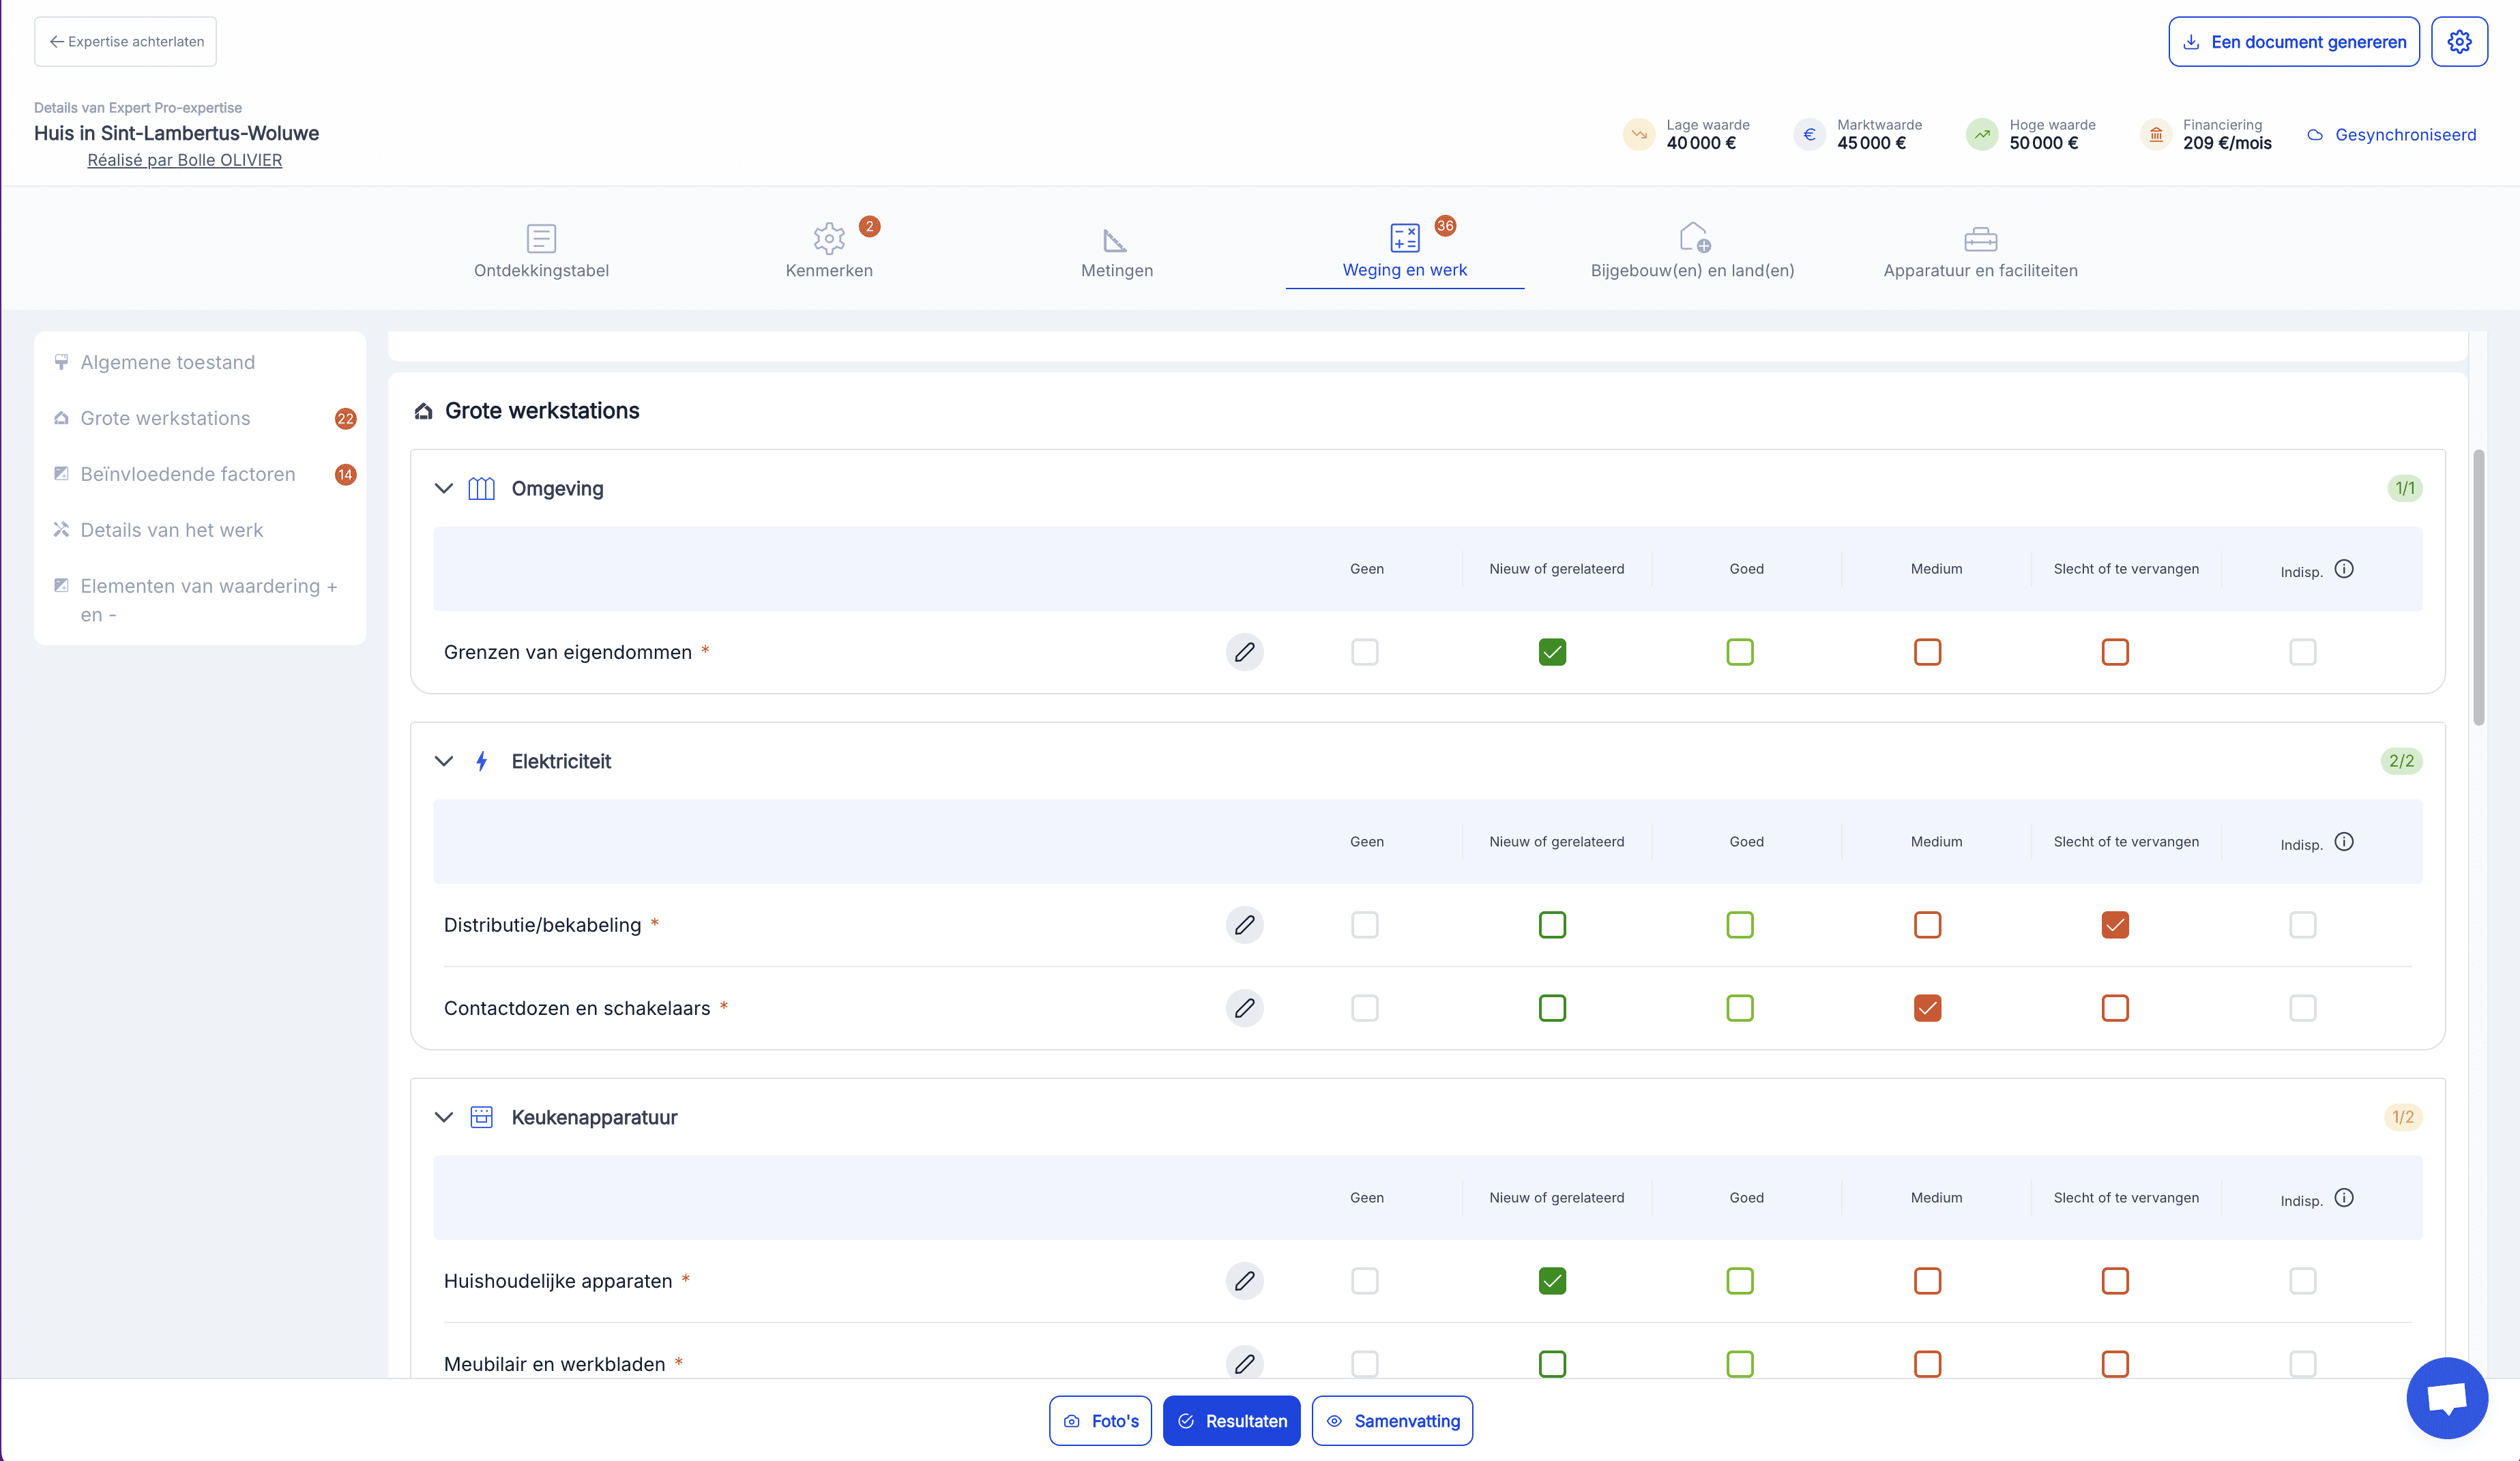The height and width of the screenshot is (1461, 2520).
Task: Uncheck Medium for Contactdozen en schakelaars
Action: click(x=1927, y=1008)
